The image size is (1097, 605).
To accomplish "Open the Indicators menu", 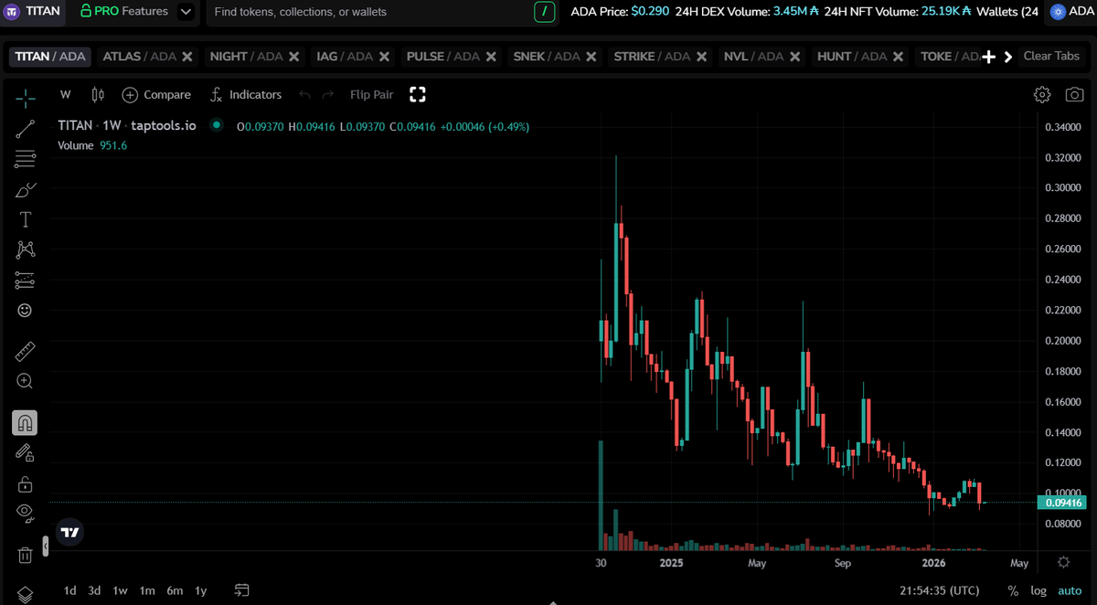I will [x=246, y=94].
